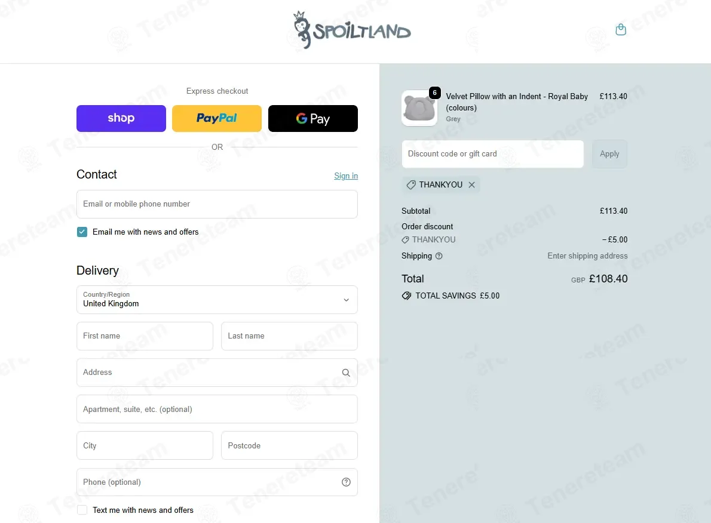Click the First name field

pos(145,336)
